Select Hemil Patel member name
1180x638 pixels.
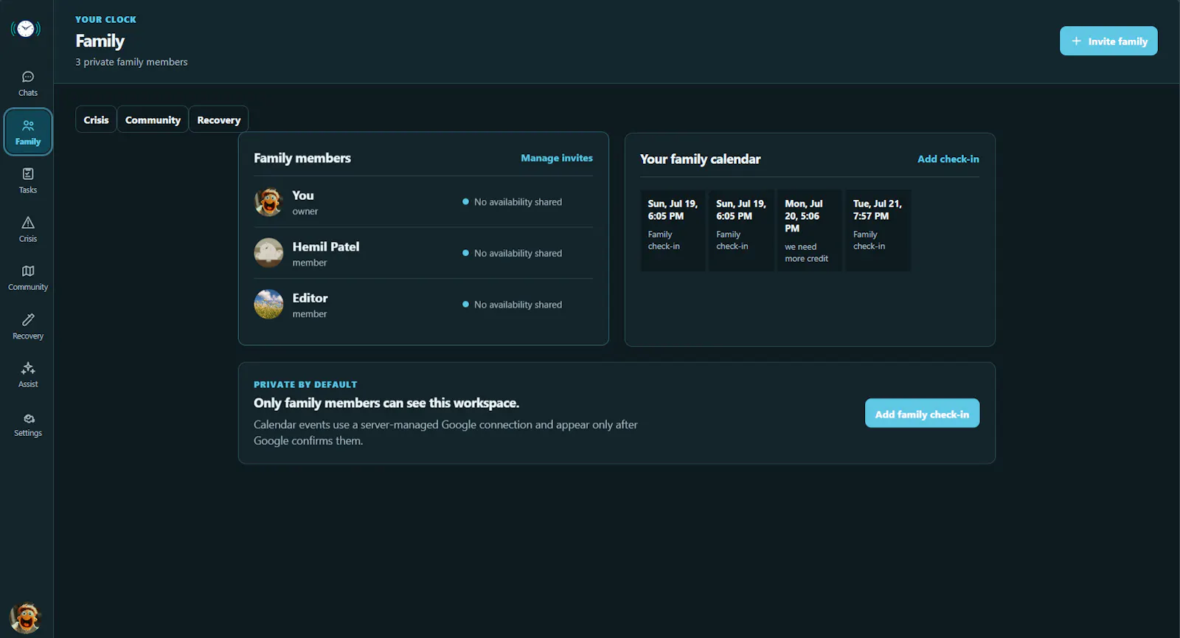[x=326, y=246]
